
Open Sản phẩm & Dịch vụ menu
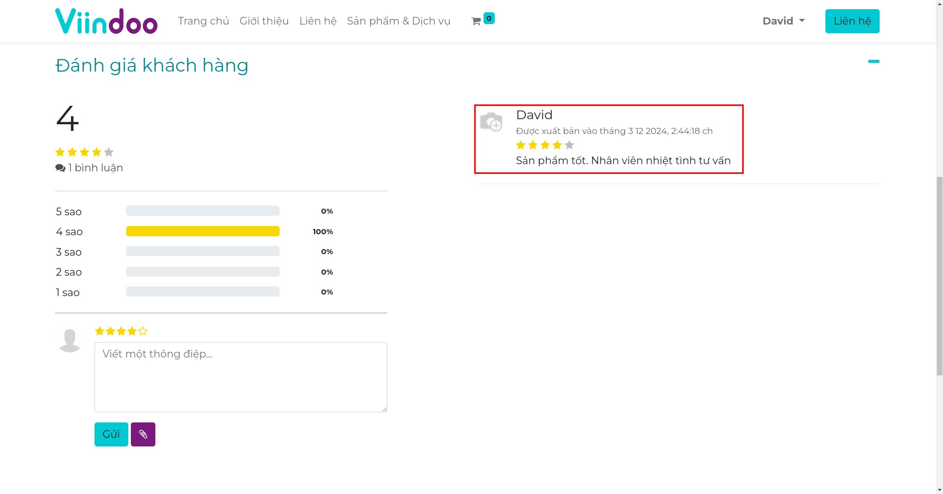(398, 21)
